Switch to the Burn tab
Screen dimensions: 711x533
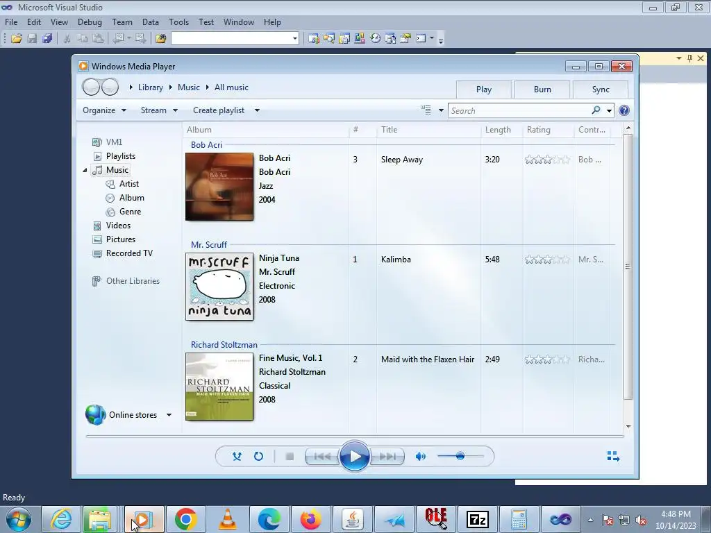[x=542, y=90]
